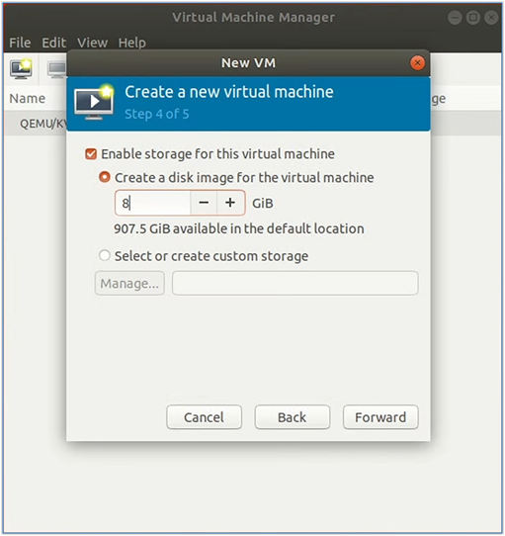Close the New VM dialog
Viewport: 505px width, 536px height.
point(417,63)
